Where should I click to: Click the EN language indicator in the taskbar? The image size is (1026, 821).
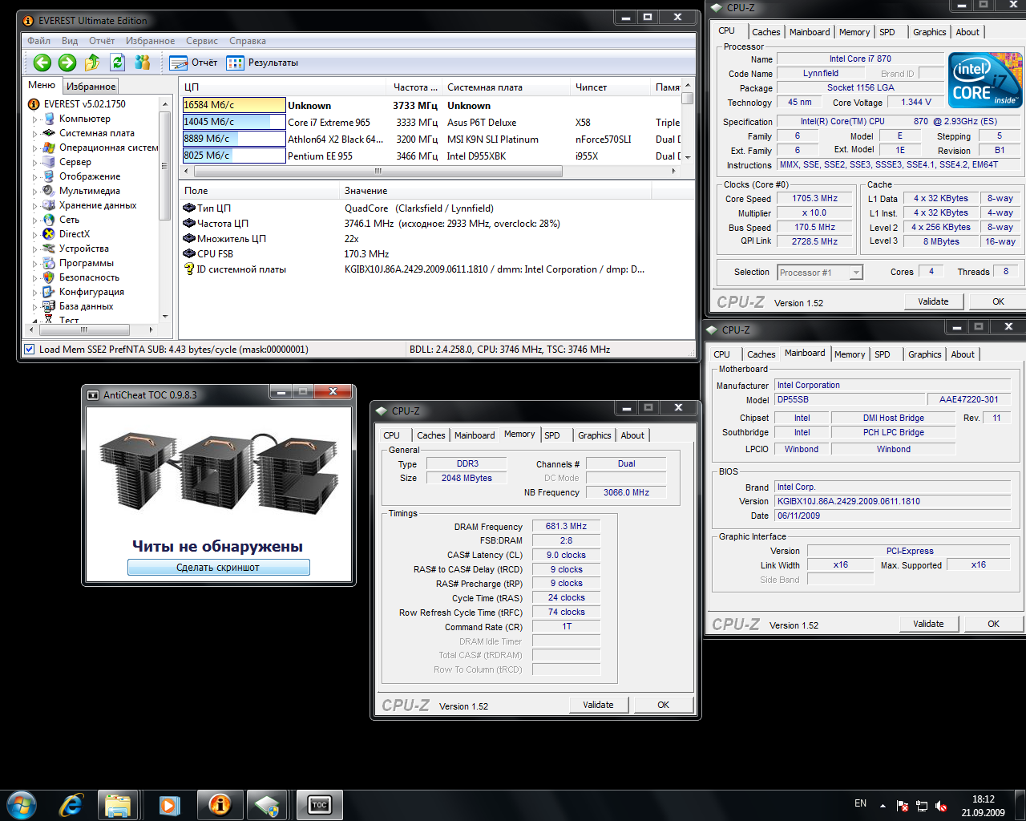(860, 803)
